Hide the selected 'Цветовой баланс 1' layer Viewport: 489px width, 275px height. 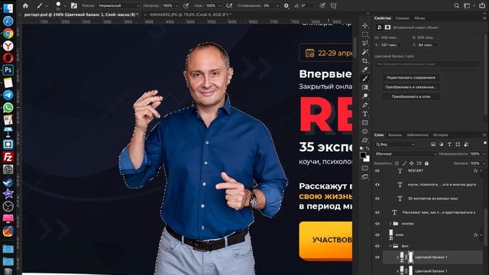pos(377,257)
